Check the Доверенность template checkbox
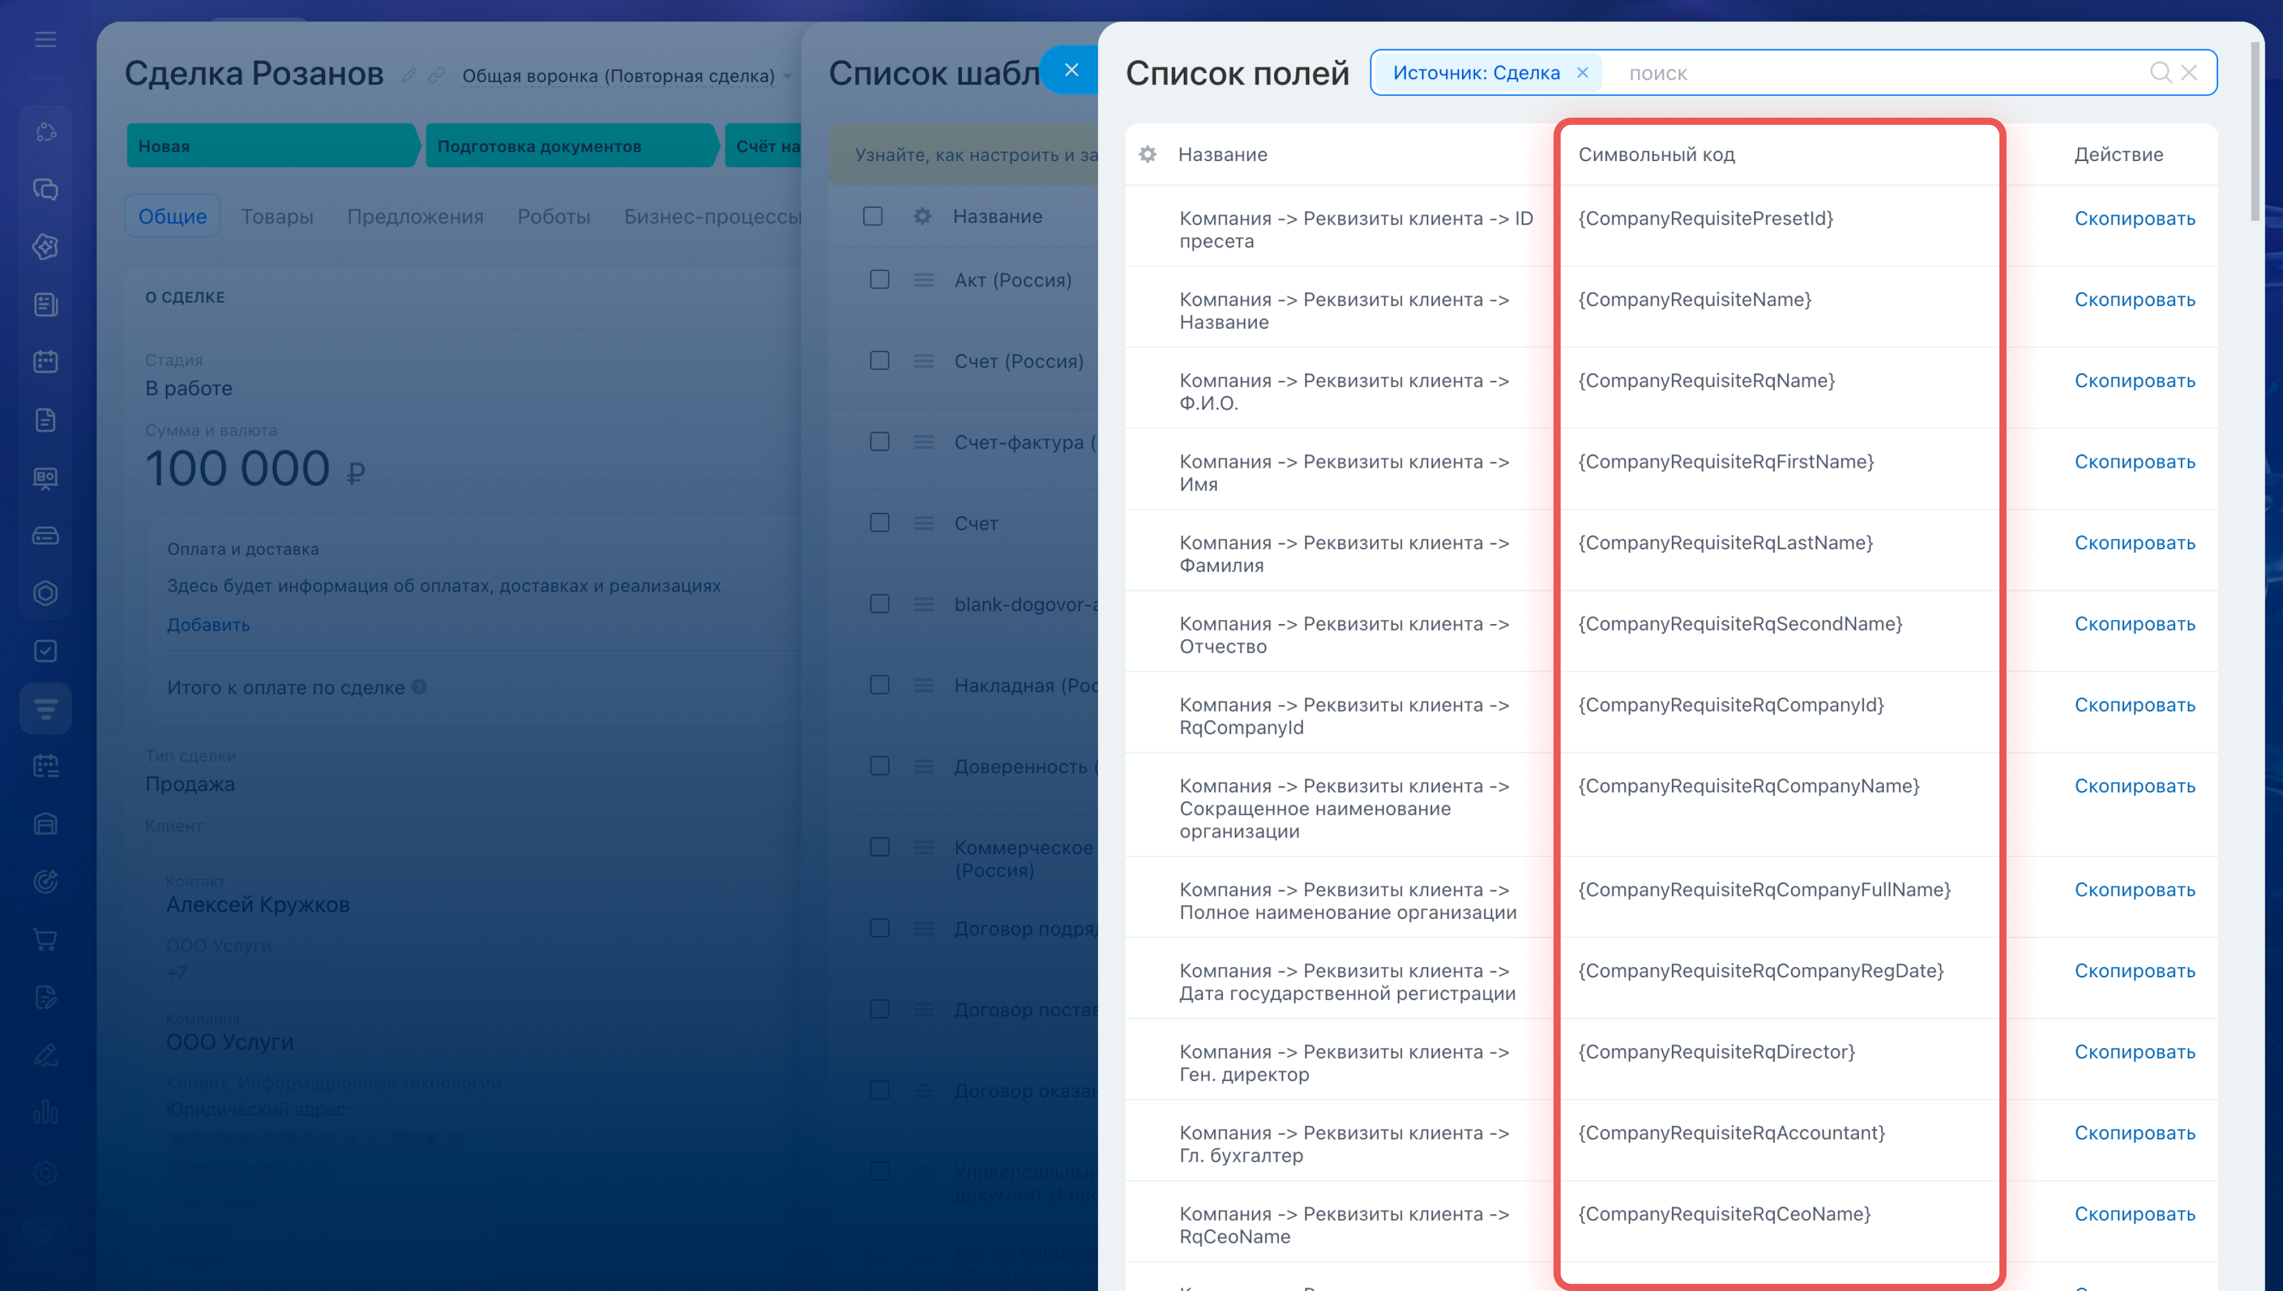This screenshot has width=2283, height=1291. [x=879, y=766]
